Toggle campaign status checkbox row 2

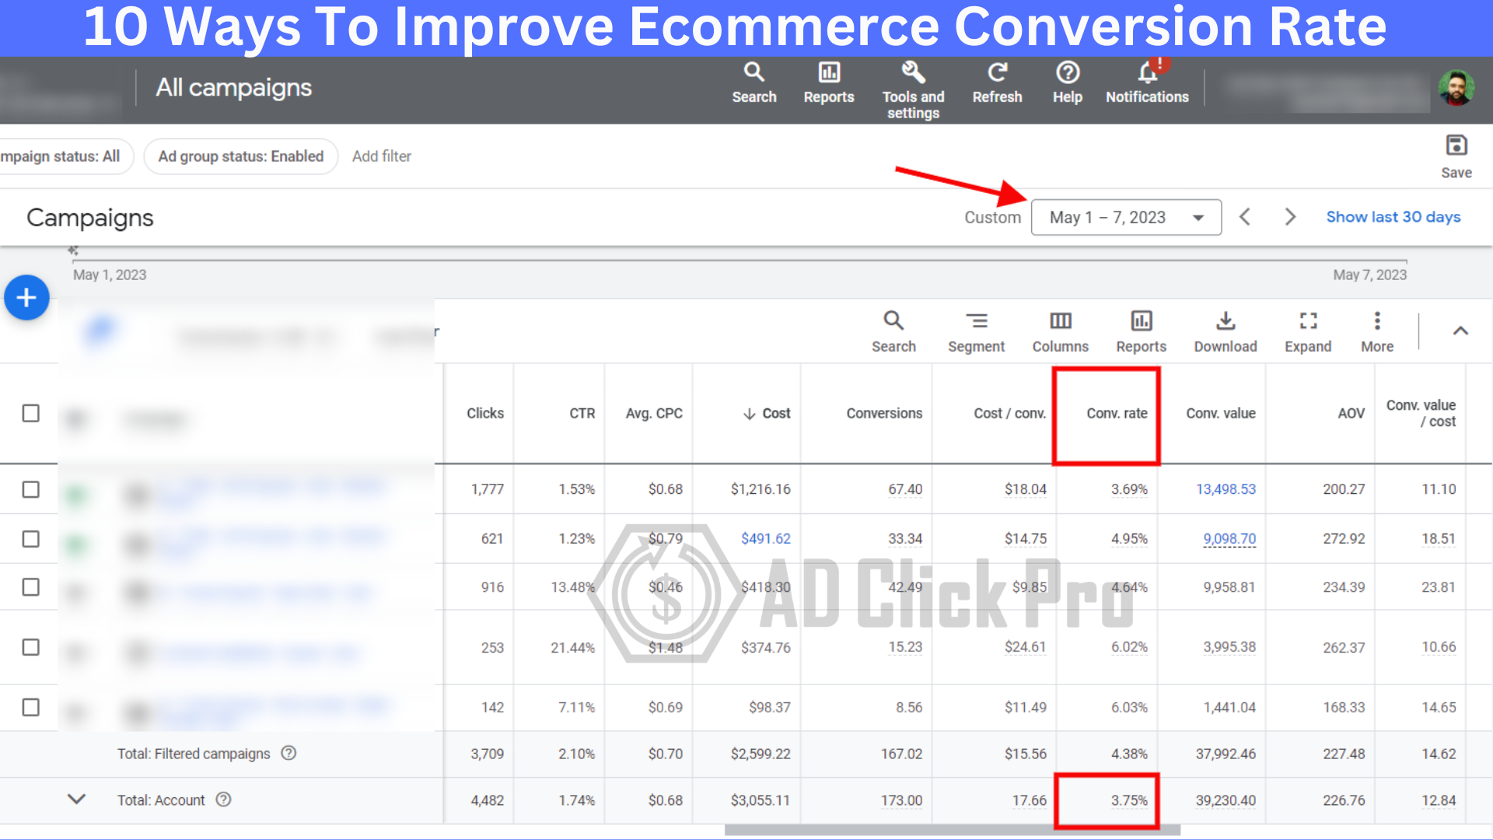[x=31, y=538]
